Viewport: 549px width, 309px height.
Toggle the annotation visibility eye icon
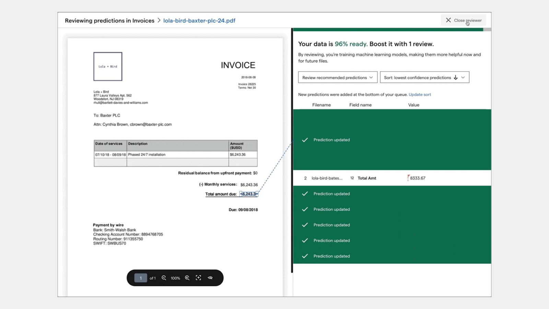(x=210, y=278)
